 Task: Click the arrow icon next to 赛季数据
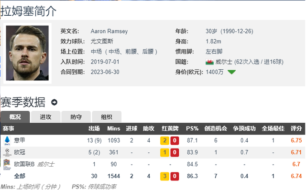54,102
